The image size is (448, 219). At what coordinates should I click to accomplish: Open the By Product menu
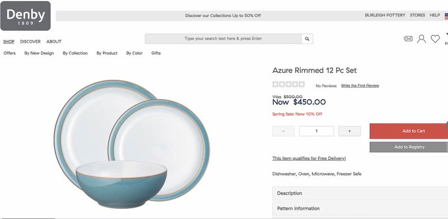tap(107, 53)
